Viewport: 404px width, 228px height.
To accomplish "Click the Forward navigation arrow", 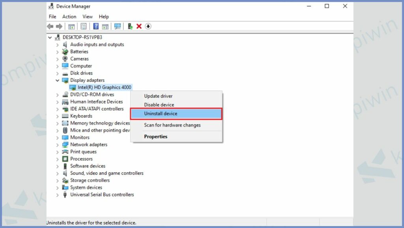I will point(59,26).
